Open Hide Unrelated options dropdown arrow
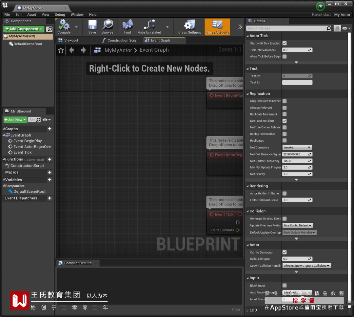Image resolution: width=354 pixels, height=317 pixels. (x=167, y=27)
